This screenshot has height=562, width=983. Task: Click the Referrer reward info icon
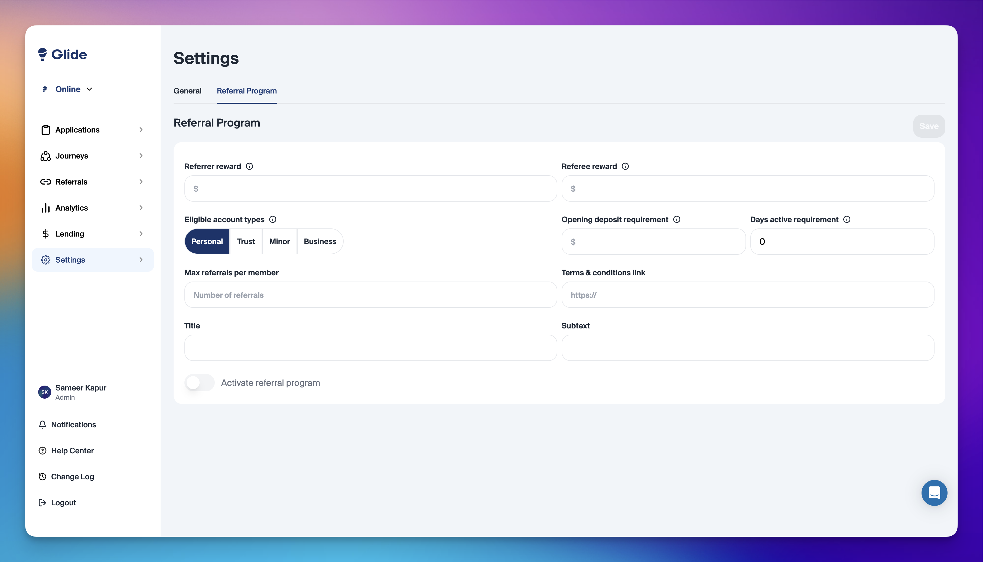pos(249,166)
